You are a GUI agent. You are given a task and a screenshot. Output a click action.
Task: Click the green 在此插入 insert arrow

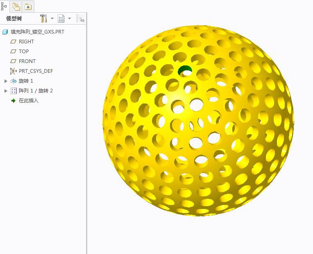click(x=13, y=101)
